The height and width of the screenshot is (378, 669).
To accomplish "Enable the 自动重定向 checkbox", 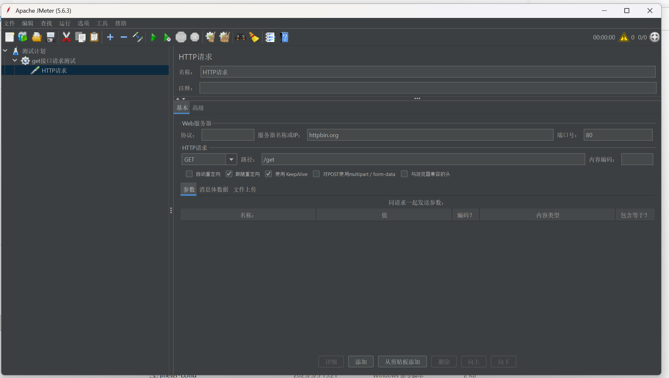I will [189, 174].
